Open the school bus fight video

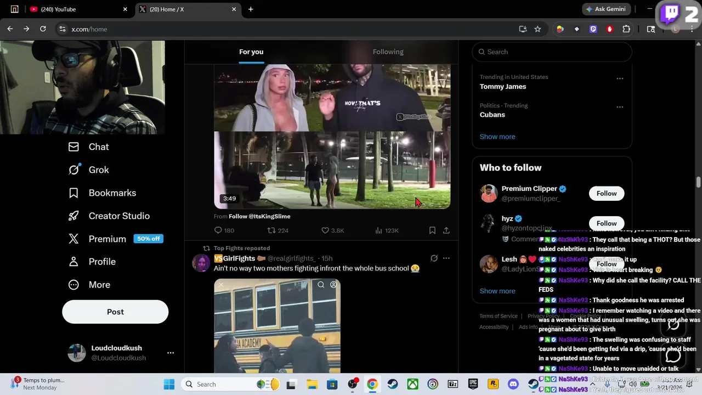[x=277, y=326]
